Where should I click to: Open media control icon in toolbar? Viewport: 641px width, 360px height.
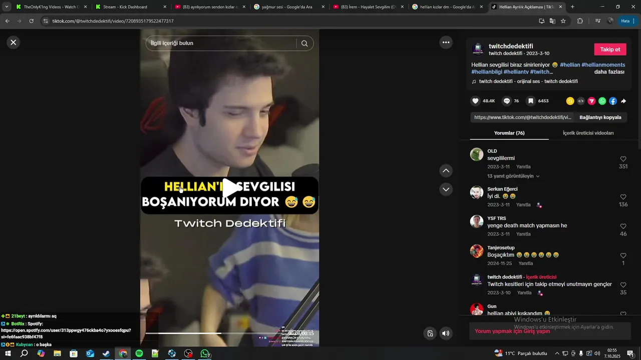(x=598, y=21)
